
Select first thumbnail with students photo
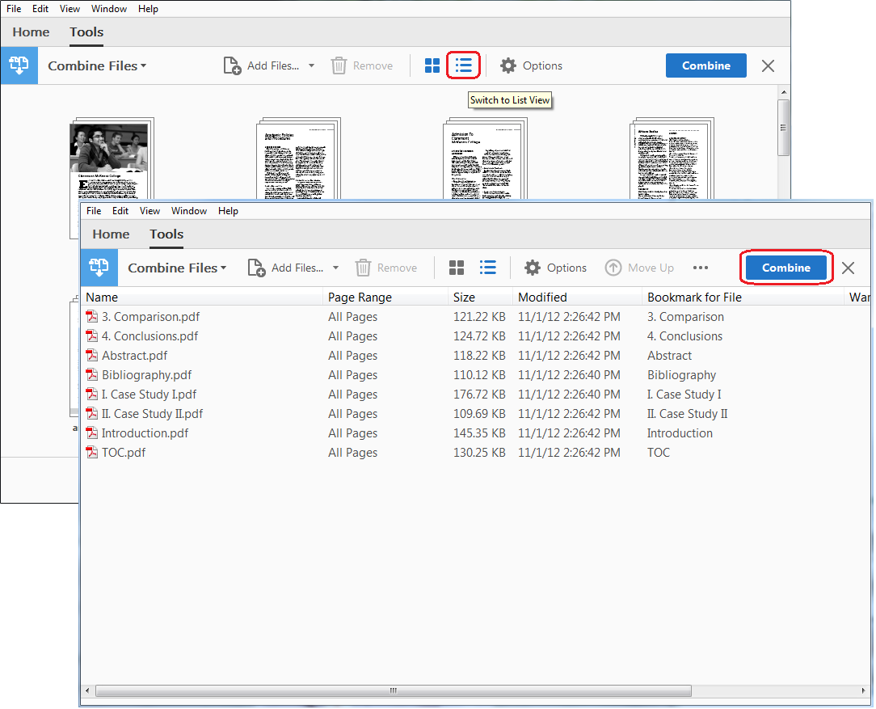tap(112, 158)
